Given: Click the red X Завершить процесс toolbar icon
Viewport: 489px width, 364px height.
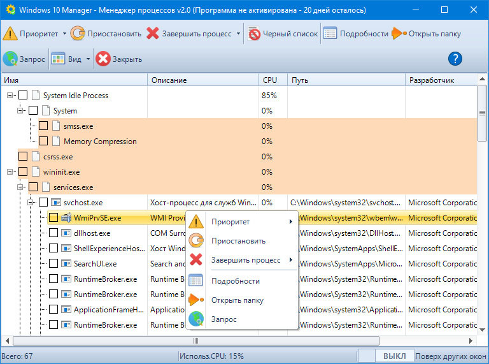Looking at the screenshot, I should coord(153,33).
